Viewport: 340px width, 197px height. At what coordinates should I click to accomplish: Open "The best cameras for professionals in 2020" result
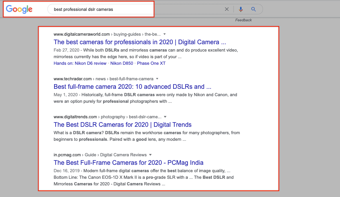pos(140,42)
